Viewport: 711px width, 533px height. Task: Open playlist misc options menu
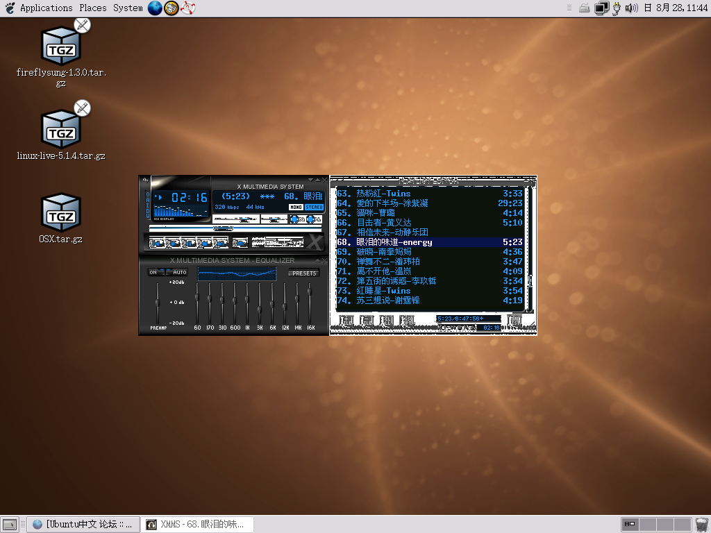(407, 321)
